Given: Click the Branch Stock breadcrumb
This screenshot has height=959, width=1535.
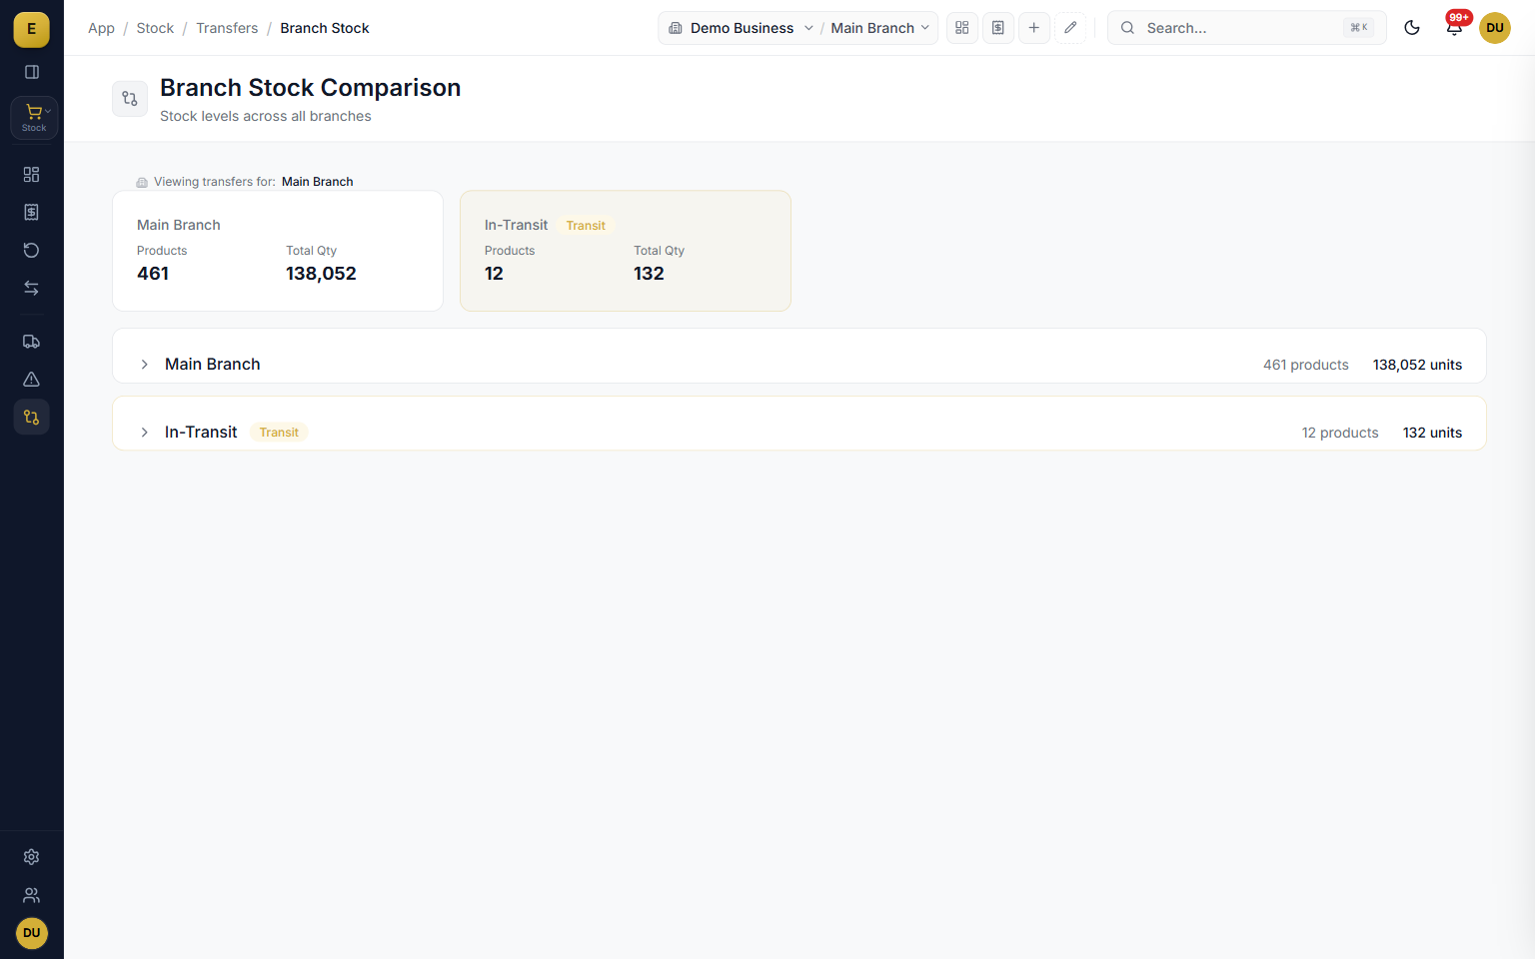Looking at the screenshot, I should (325, 28).
